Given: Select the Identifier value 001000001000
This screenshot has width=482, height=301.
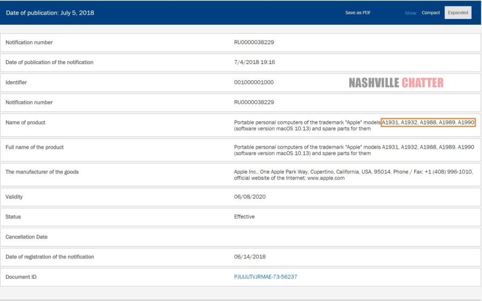Looking at the screenshot, I should coord(254,82).
